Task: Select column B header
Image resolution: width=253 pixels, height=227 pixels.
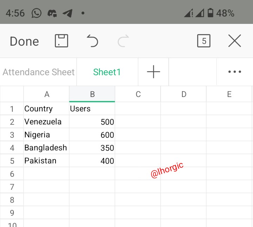Action: pos(92,94)
